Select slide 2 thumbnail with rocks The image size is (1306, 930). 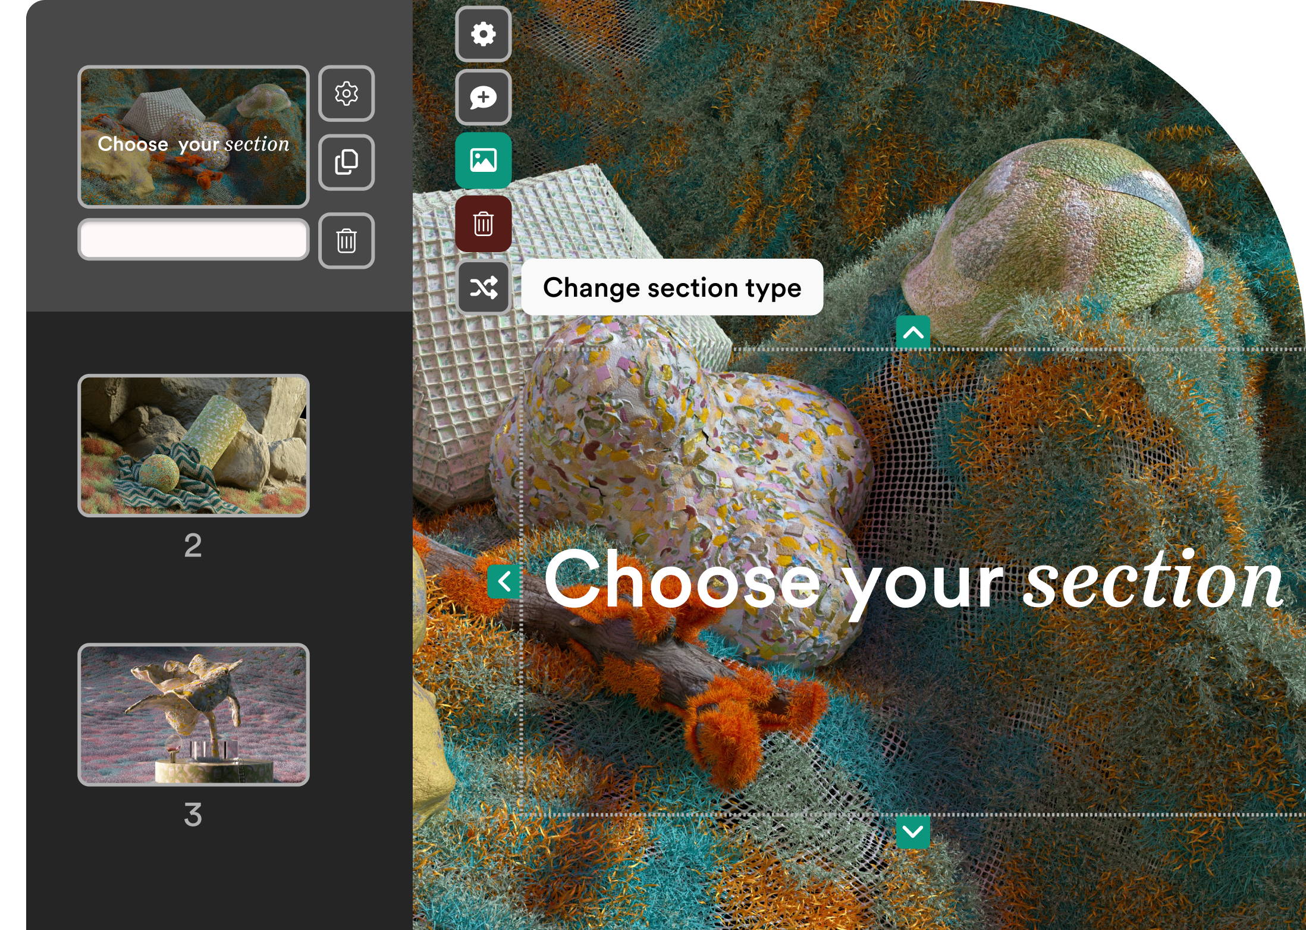pos(193,445)
